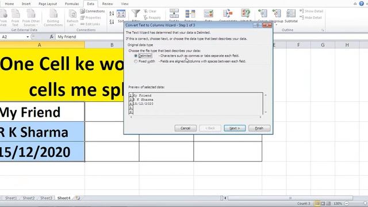The width and height of the screenshot is (368, 207).
Task: Click the Existing Connections icon
Action: click(x=53, y=18)
